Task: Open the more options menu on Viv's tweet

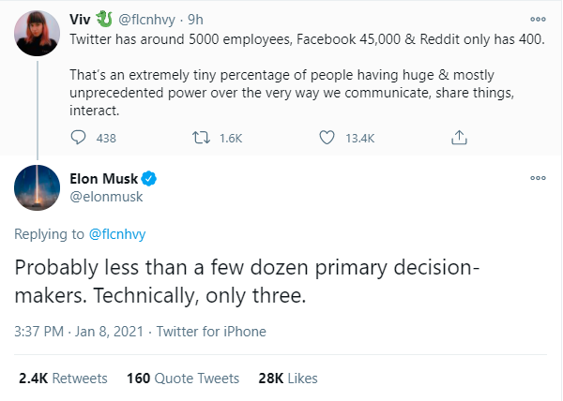Action: [538, 19]
